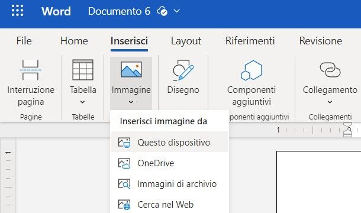Expand the document title chevron
The height and width of the screenshot is (213, 361).
pos(176,11)
